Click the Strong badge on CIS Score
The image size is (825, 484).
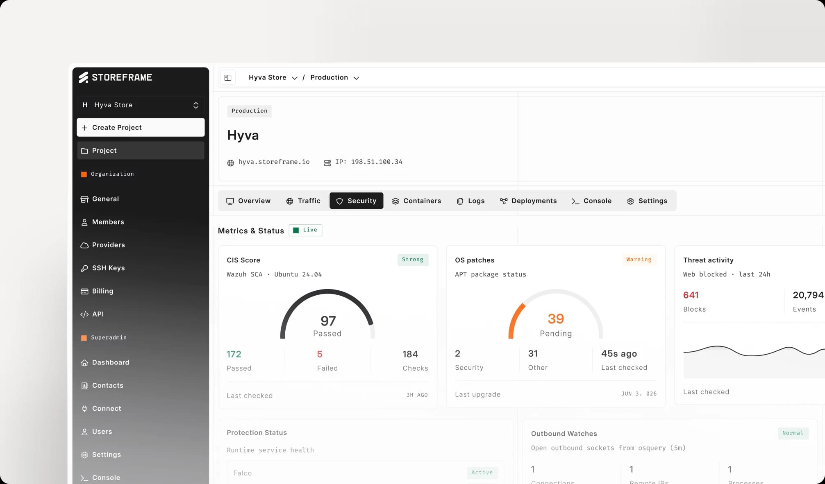[413, 260]
